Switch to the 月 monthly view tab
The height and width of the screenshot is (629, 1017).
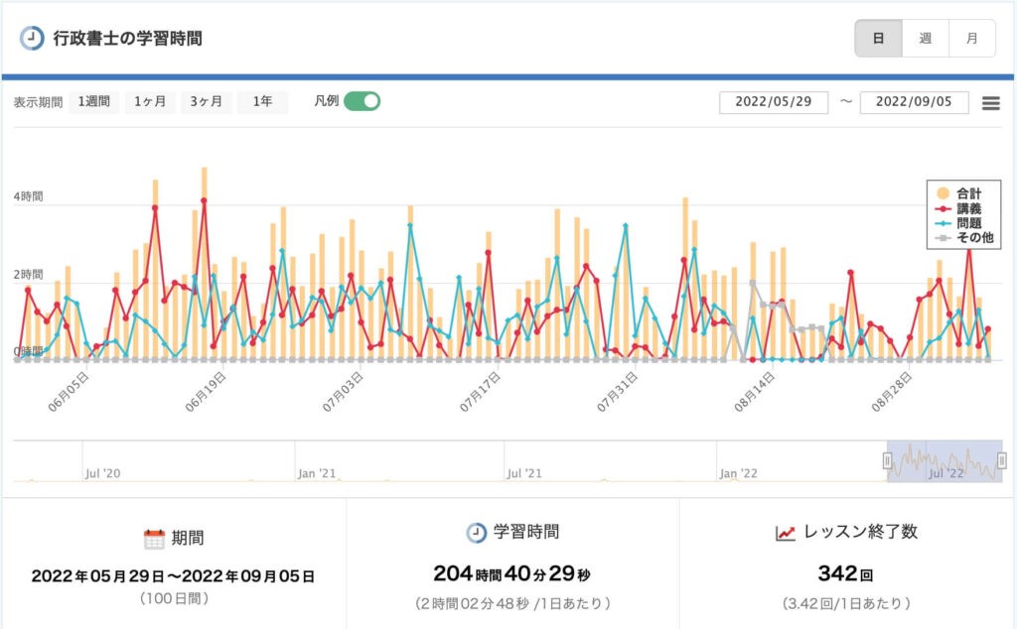coord(972,39)
